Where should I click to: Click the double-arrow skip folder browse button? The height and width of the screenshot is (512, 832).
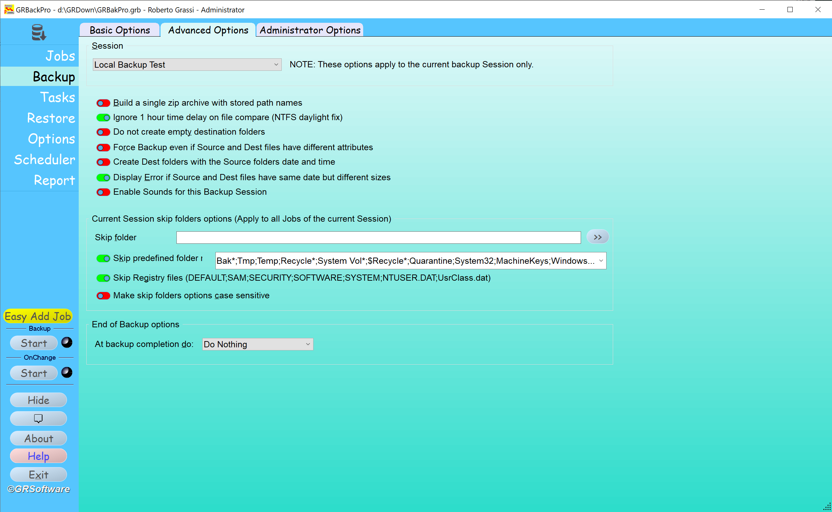click(x=598, y=237)
